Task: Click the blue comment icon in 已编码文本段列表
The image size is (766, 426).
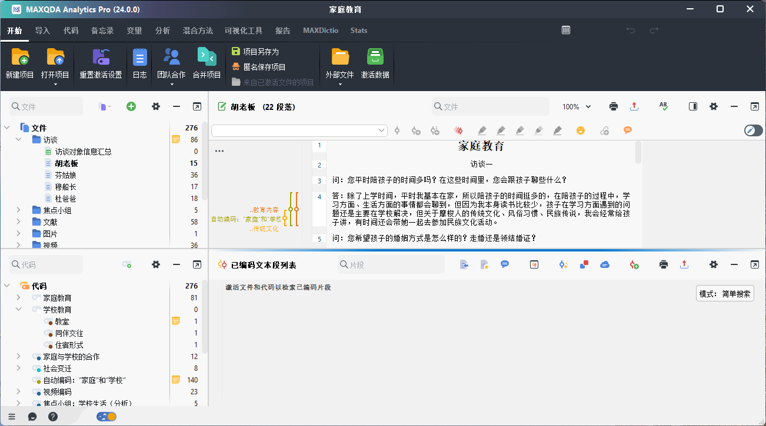Action: [505, 264]
